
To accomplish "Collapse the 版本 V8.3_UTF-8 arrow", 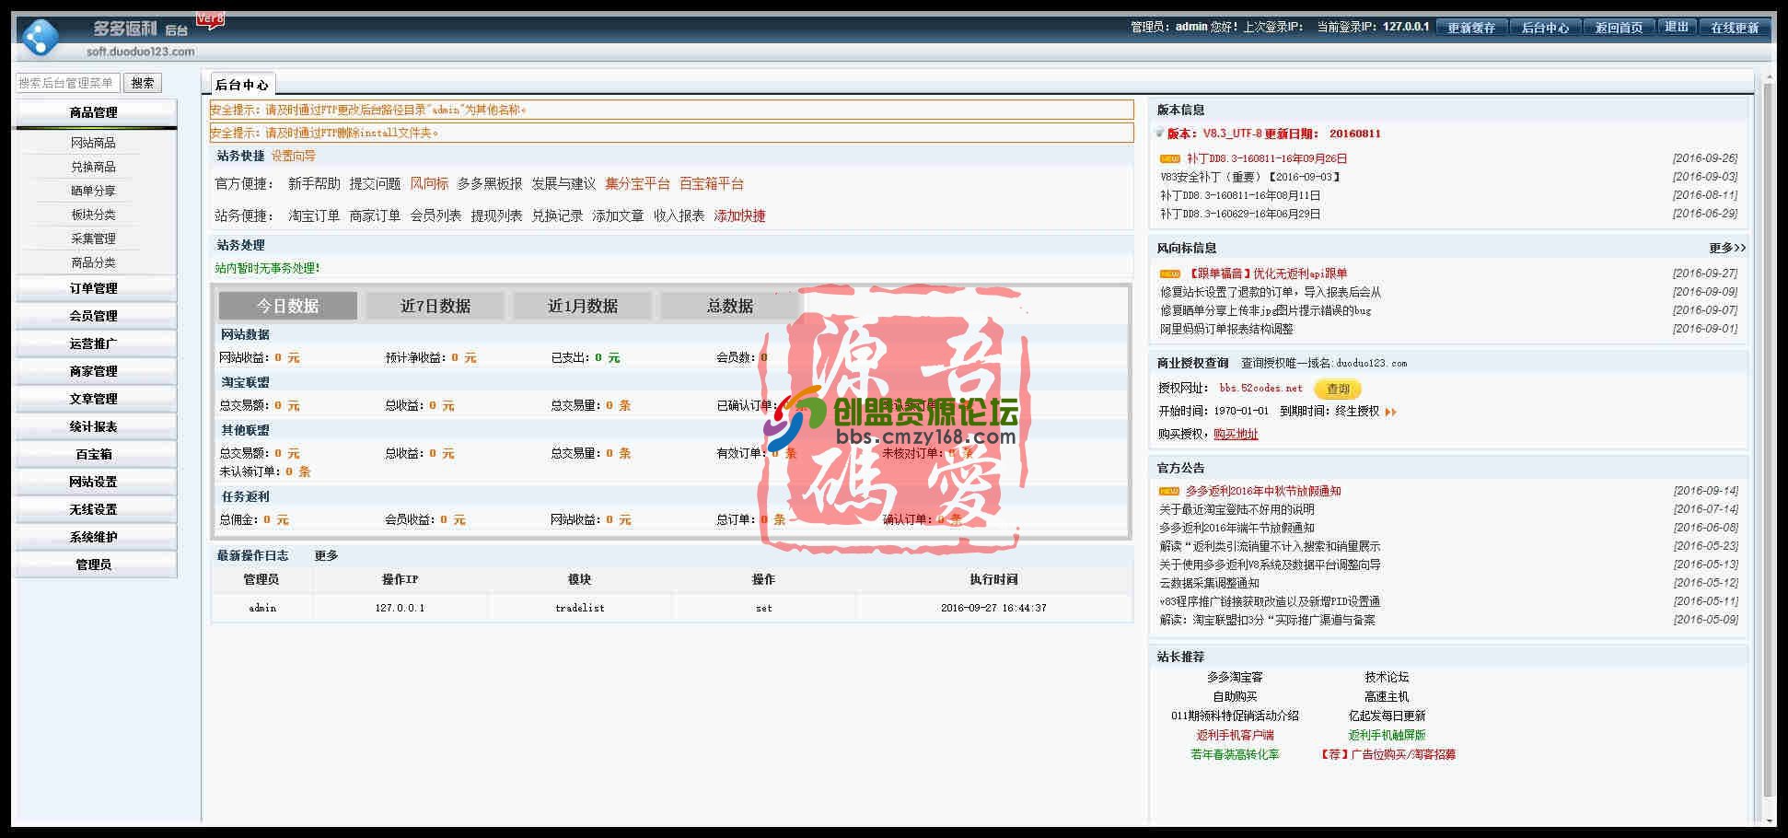I will [1160, 134].
